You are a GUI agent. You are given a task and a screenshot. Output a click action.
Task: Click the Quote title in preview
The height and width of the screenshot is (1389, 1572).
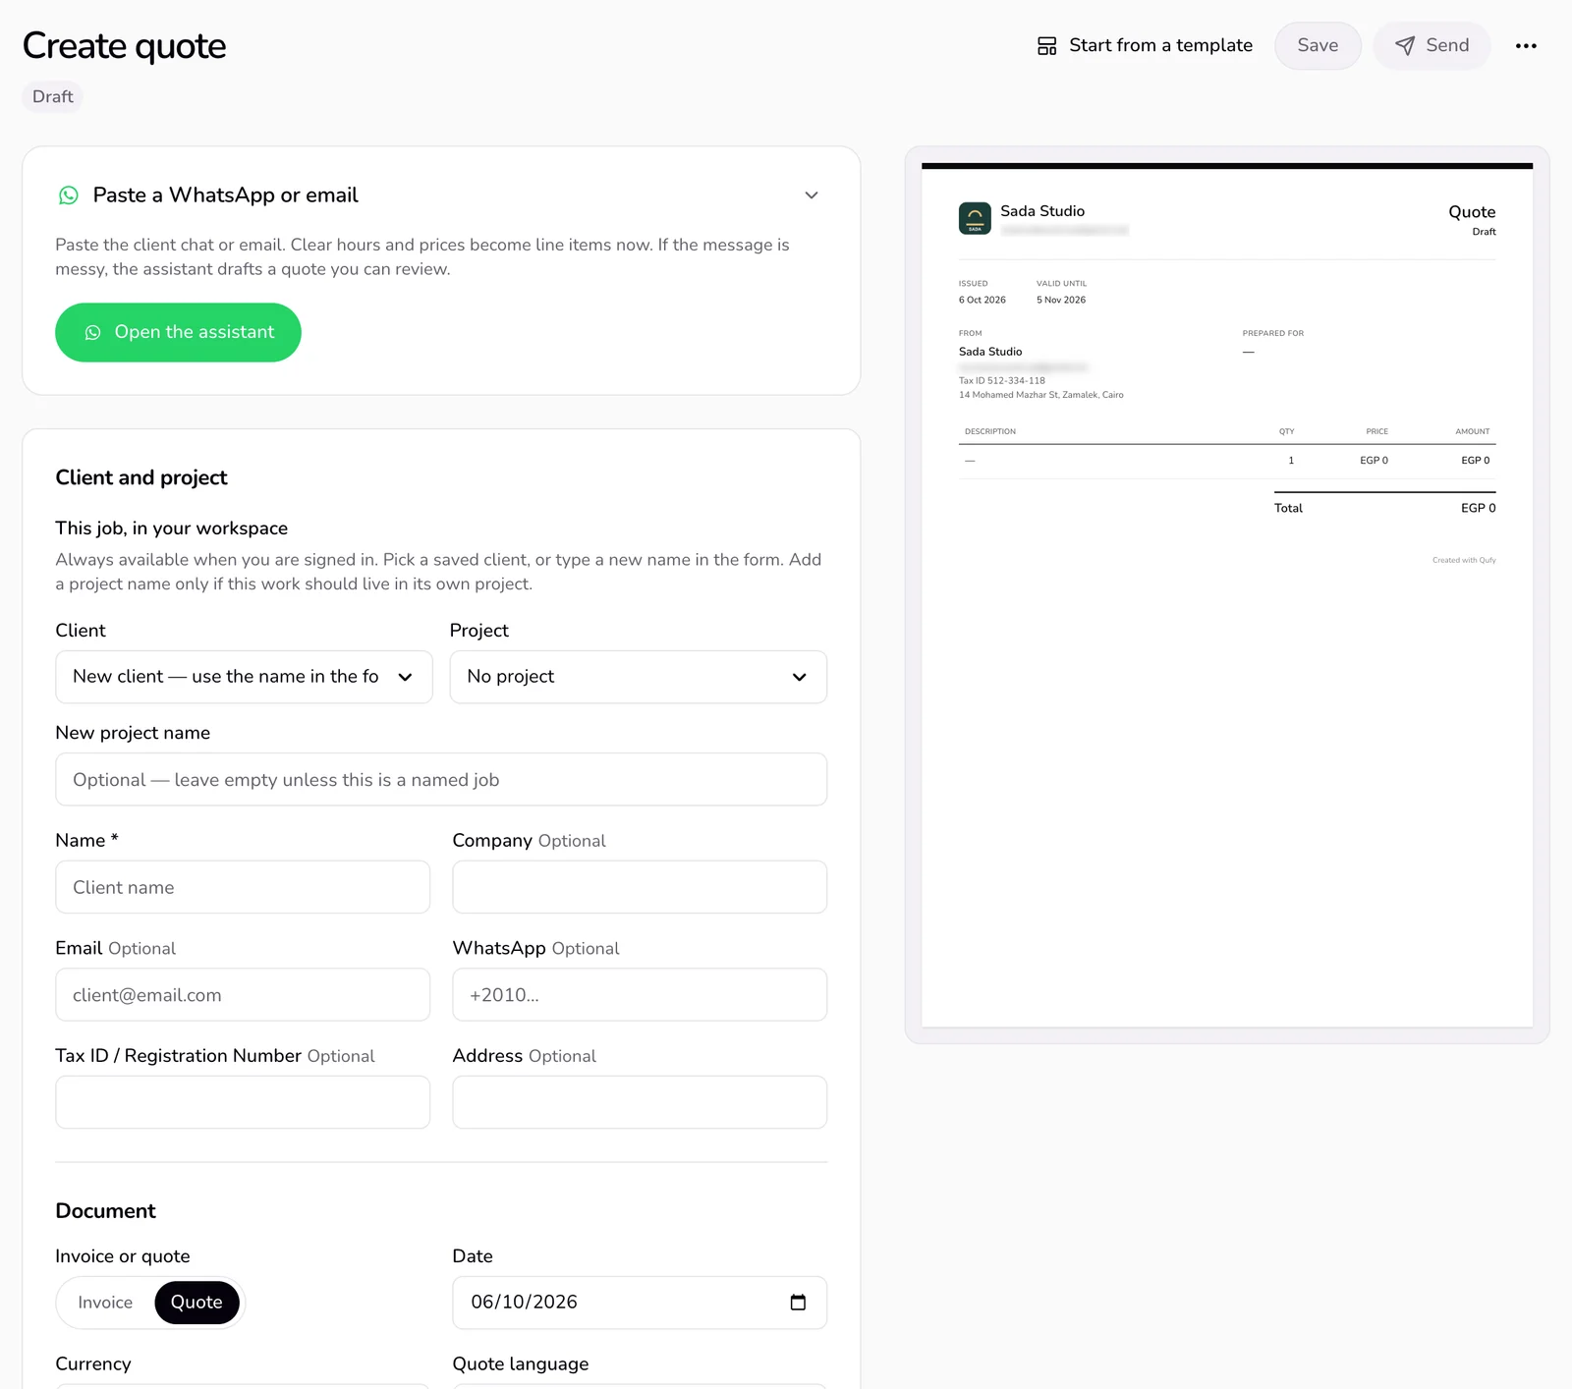(x=1472, y=212)
